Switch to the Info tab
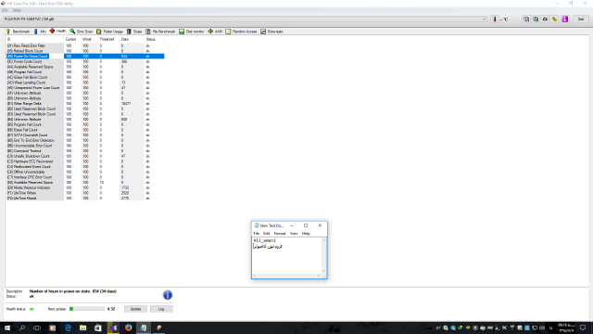 pos(40,32)
